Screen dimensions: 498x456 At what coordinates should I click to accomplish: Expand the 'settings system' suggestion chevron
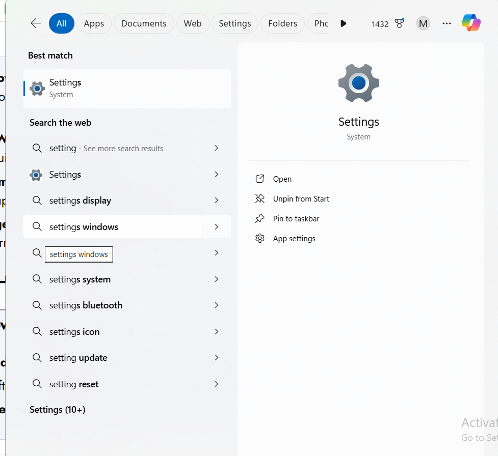click(x=217, y=279)
